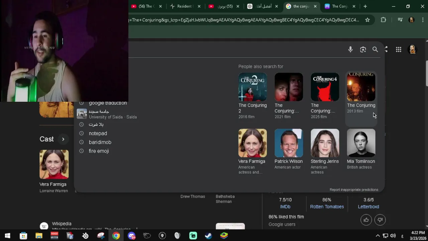Select University of Saida suggestion
Image resolution: width=428 pixels, height=241 pixels.
(x=113, y=114)
